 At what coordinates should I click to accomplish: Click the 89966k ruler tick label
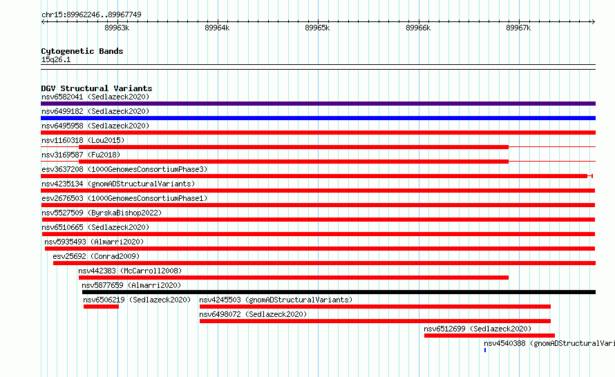click(418, 28)
